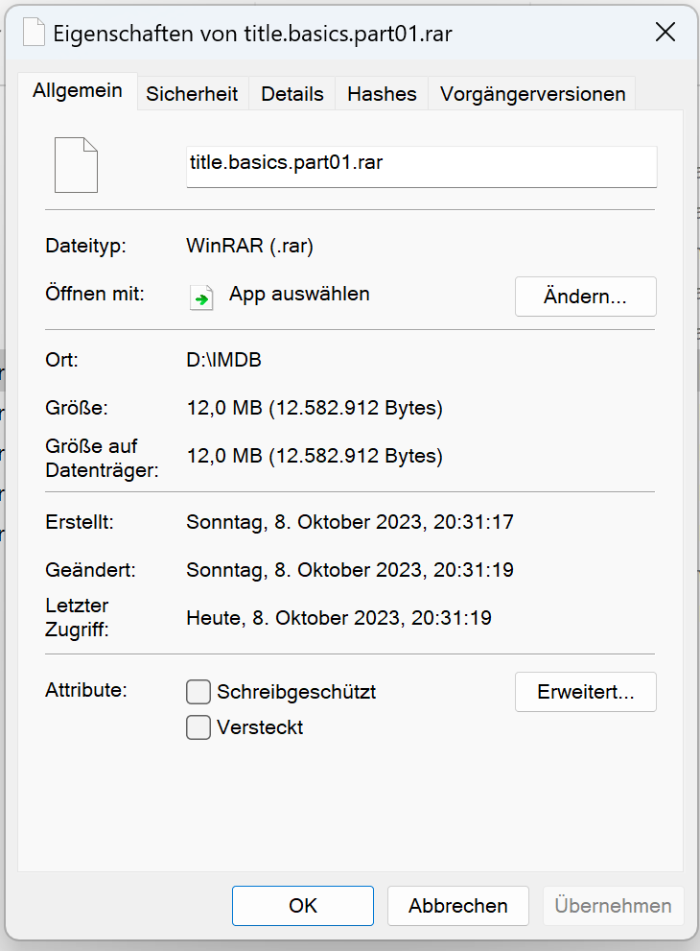Select the Hashes tab
Viewport: 700px width, 951px height.
tap(382, 94)
